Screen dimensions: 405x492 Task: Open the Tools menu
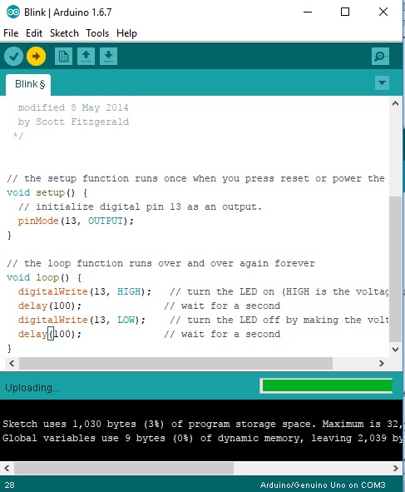click(x=97, y=33)
